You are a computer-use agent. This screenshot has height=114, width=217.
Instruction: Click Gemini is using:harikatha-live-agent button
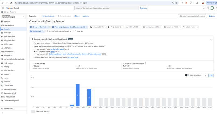(x=192, y=16)
